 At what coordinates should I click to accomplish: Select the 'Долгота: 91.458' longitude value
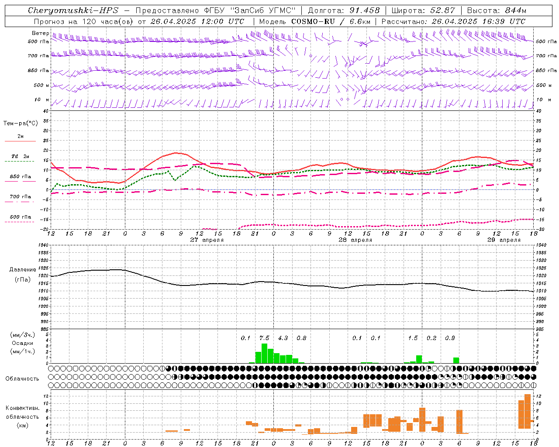(x=344, y=10)
